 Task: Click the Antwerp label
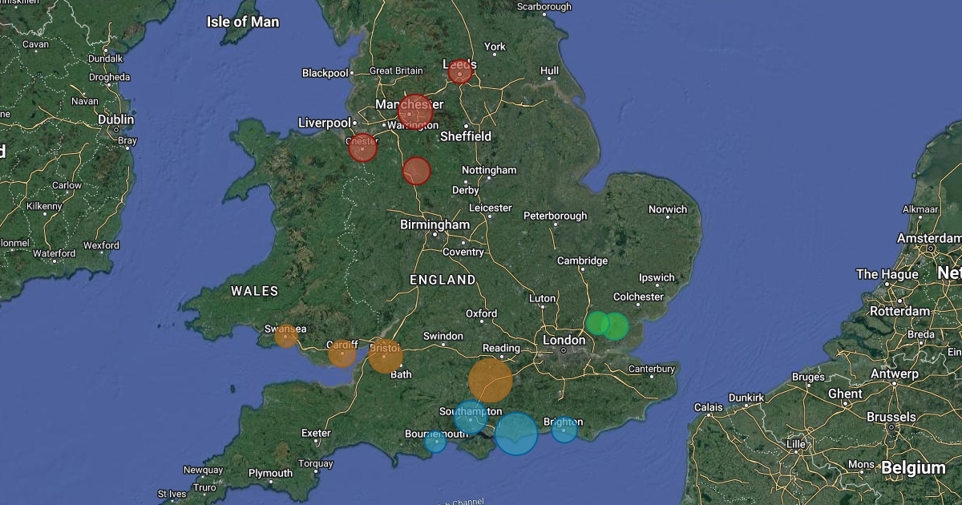click(895, 374)
